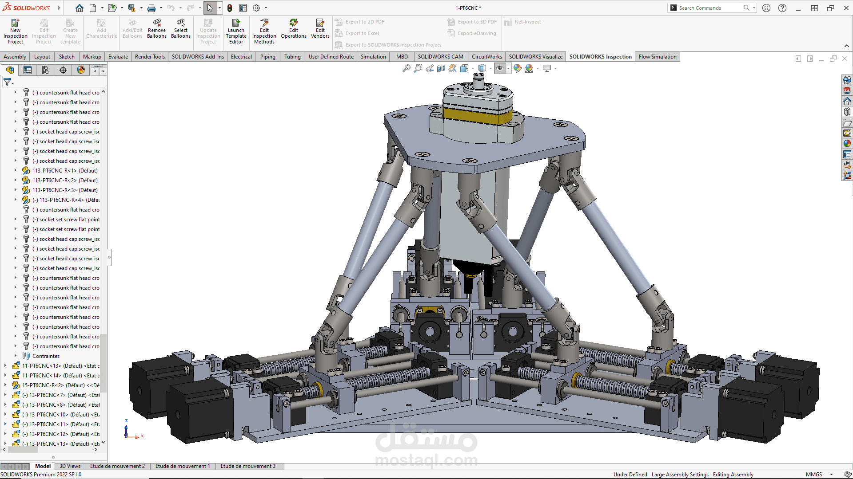The height and width of the screenshot is (479, 853).
Task: Toggle Hide/Show Items eye button
Action: point(500,68)
